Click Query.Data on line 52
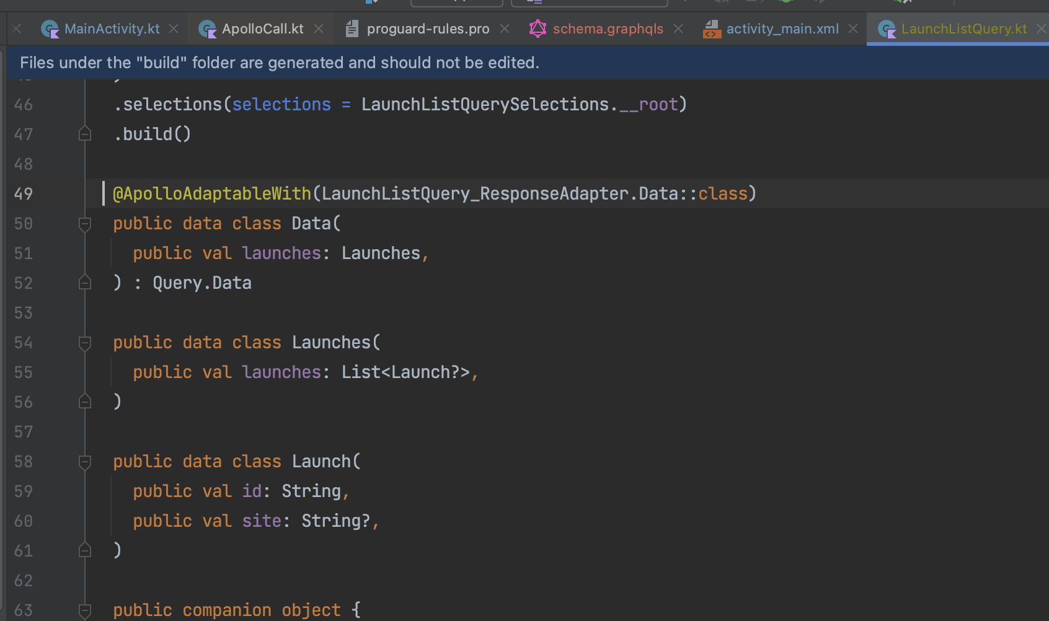Image resolution: width=1049 pixels, height=621 pixels. coord(202,283)
